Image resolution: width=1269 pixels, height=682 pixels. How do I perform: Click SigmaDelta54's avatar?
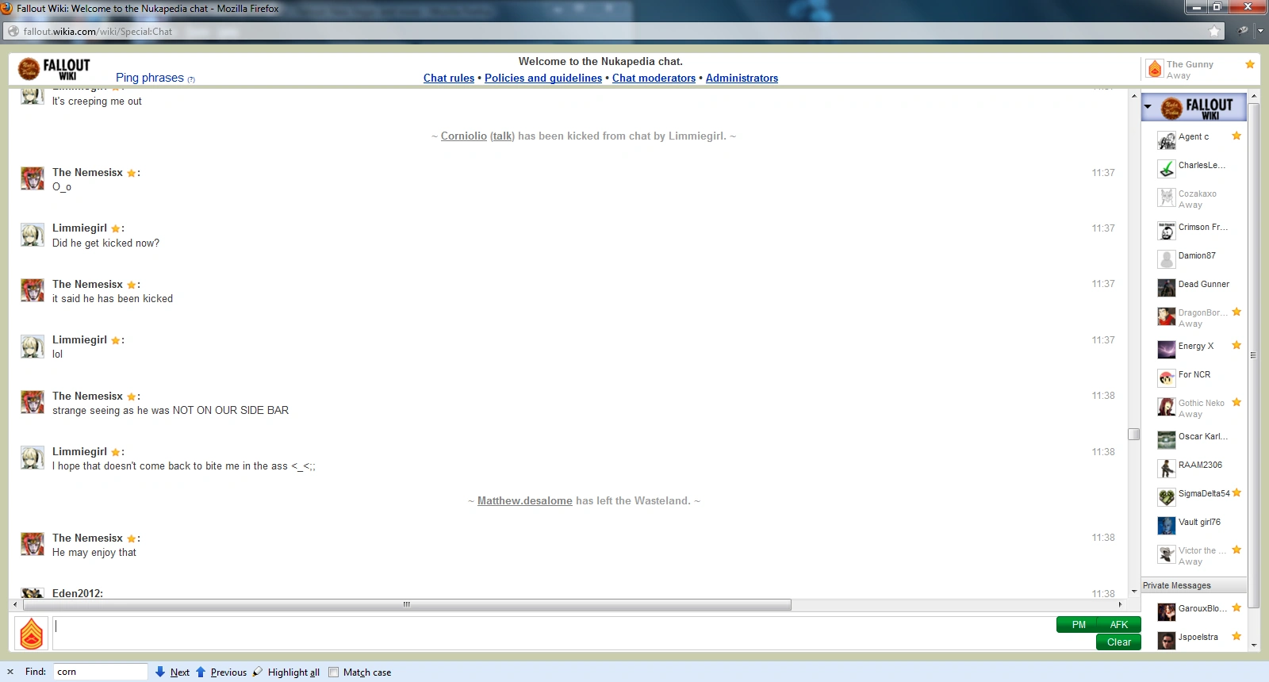(1166, 497)
